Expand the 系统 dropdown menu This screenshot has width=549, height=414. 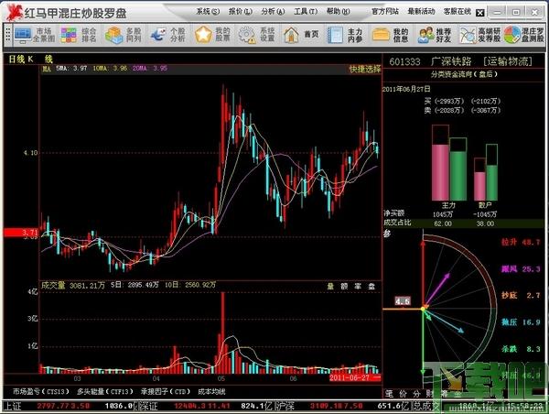210,12
